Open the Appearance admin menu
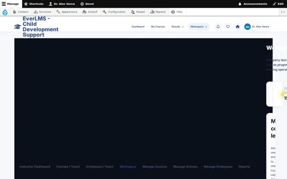 coord(67,12)
